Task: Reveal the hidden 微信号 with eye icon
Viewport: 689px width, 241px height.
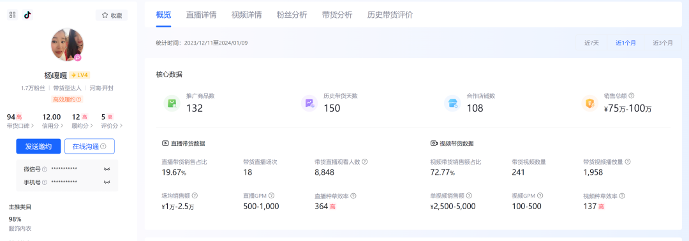Action: [x=107, y=169]
